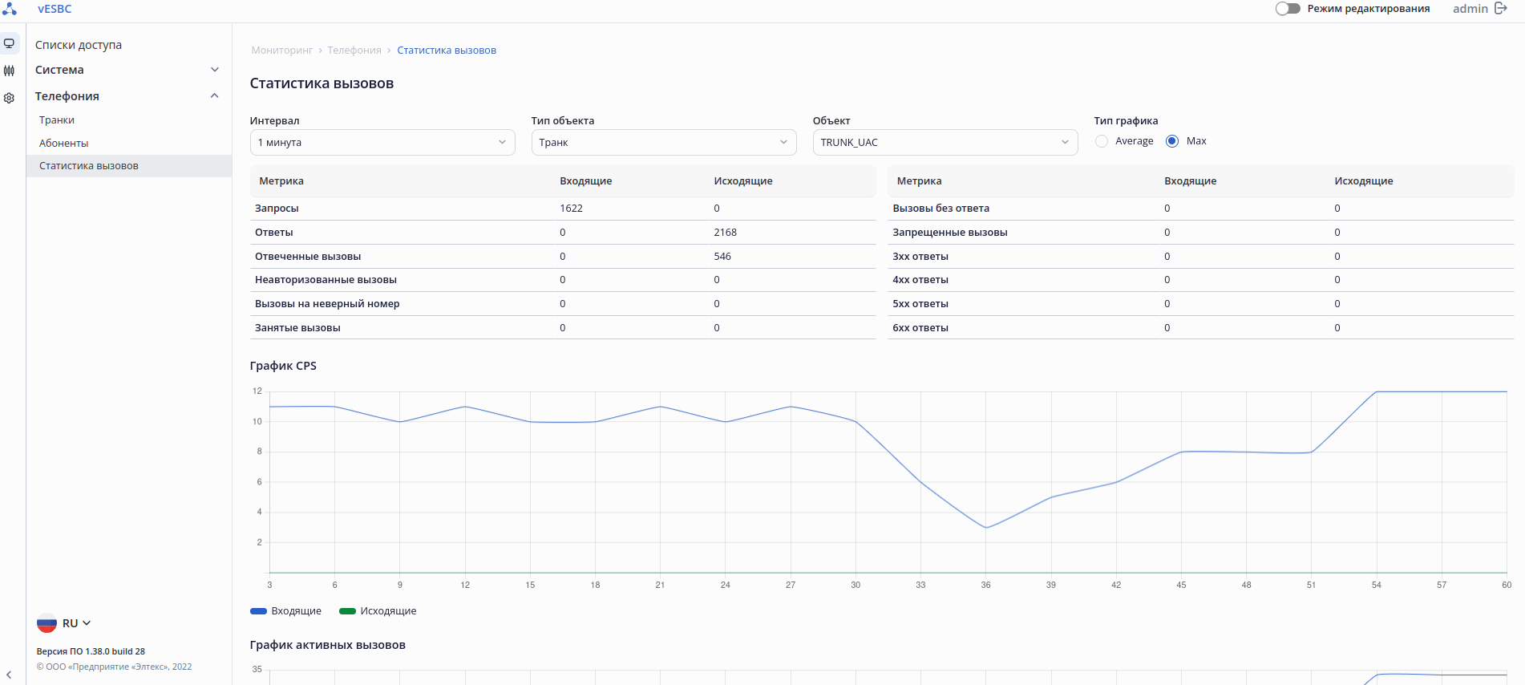Open Транки in the Телефония menu
This screenshot has height=685, width=1525.
tap(57, 120)
